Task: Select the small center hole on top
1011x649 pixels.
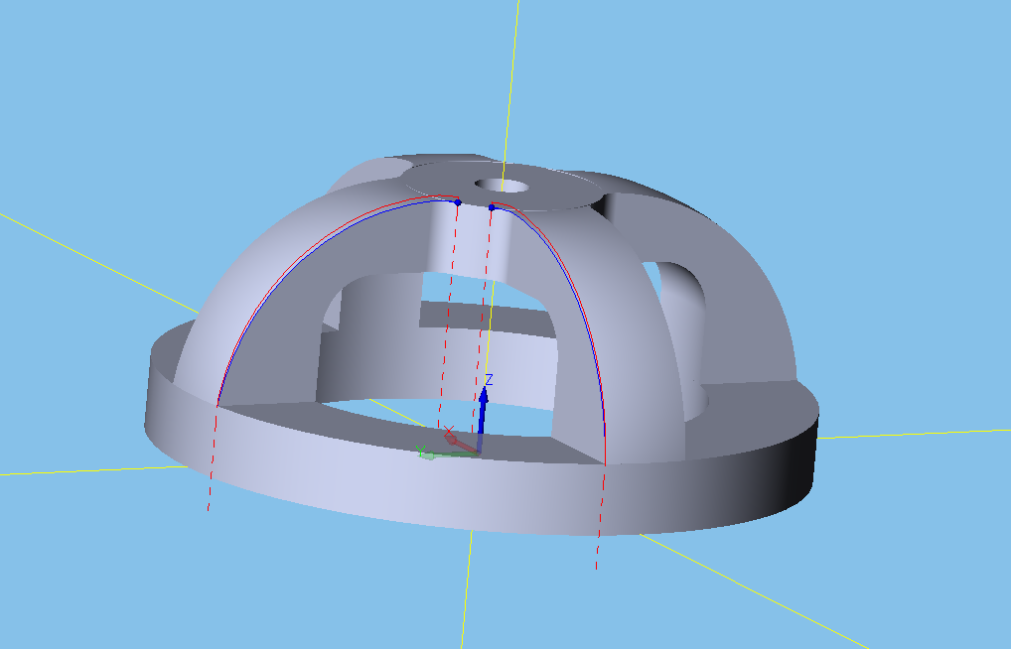Action: (502, 187)
